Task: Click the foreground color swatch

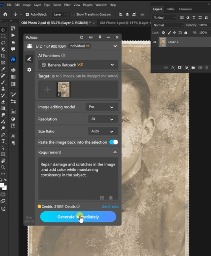Action: (2, 185)
